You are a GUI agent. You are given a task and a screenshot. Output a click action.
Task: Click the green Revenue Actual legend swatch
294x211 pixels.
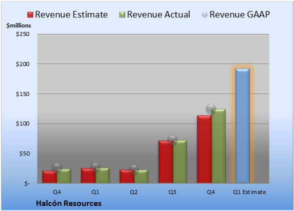pos(122,15)
